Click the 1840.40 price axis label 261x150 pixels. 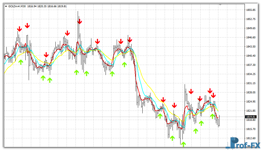tap(251, 56)
